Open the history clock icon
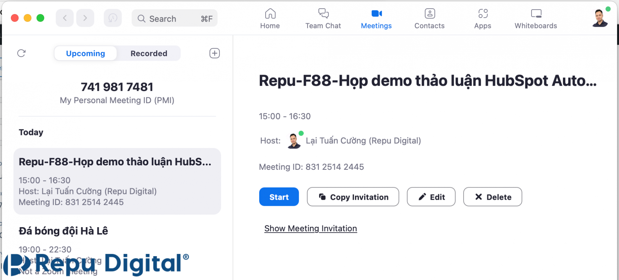The height and width of the screenshot is (280, 619). [113, 18]
